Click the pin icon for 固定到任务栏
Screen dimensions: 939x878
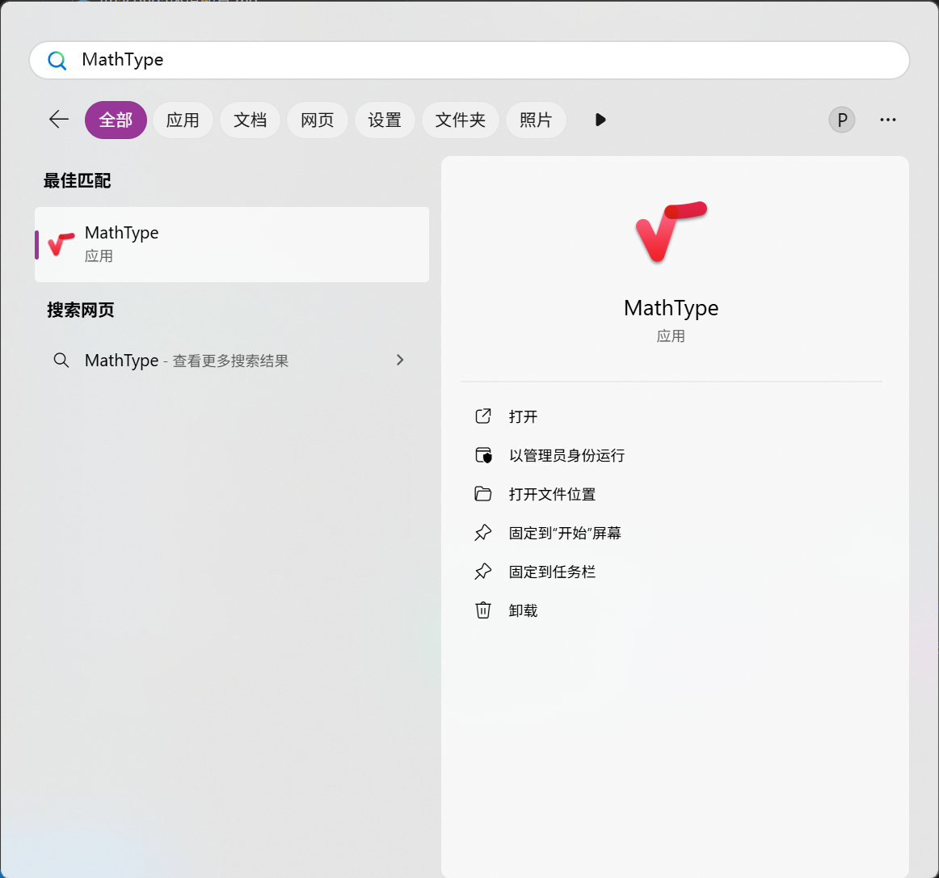coord(483,572)
